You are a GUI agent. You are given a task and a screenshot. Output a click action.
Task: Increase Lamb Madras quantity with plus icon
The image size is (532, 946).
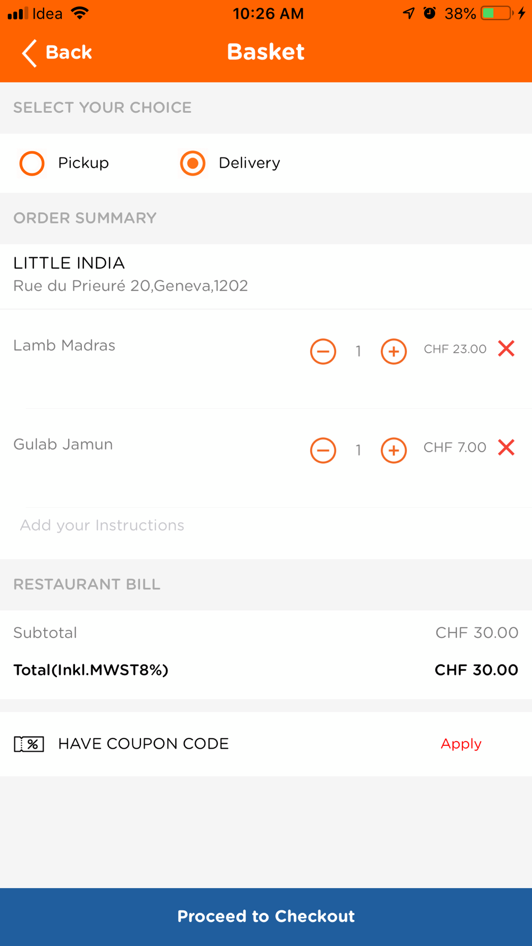tap(394, 352)
